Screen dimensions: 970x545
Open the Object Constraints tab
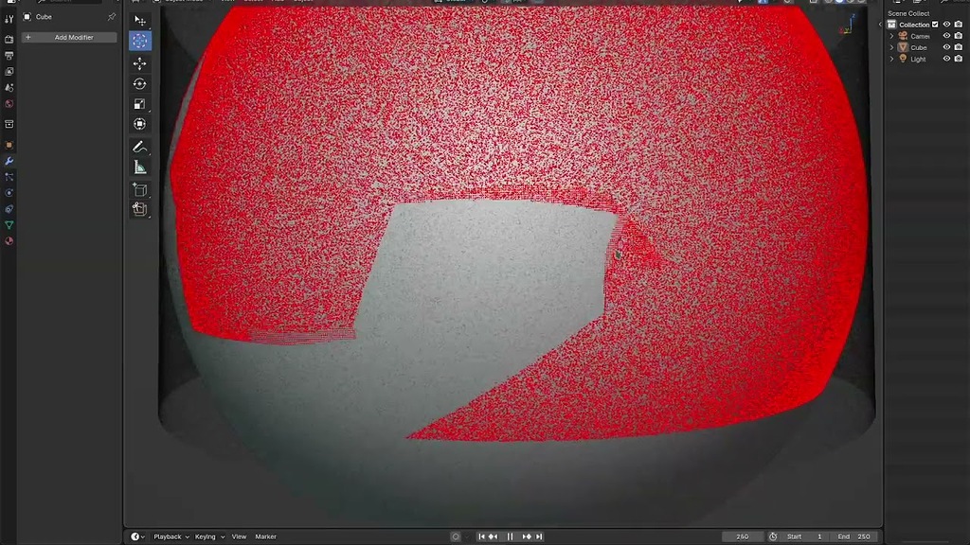coord(9,209)
